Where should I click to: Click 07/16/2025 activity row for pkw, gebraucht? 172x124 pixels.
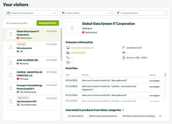click(x=115, y=80)
